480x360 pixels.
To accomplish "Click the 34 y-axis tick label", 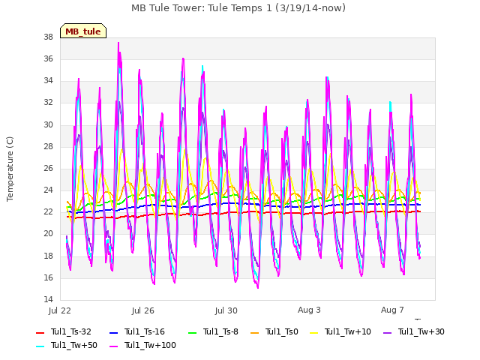I will (48, 81).
